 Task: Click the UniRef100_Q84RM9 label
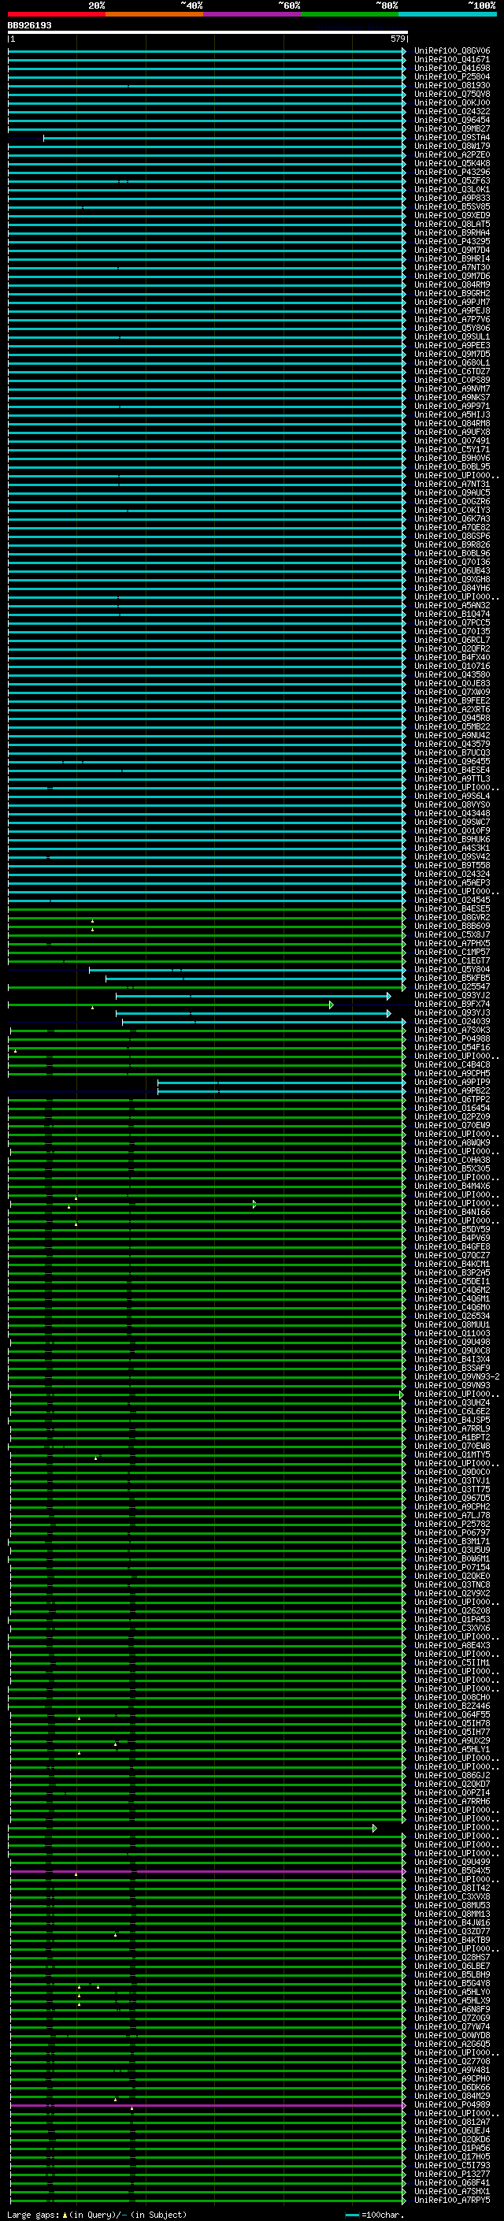(x=452, y=284)
